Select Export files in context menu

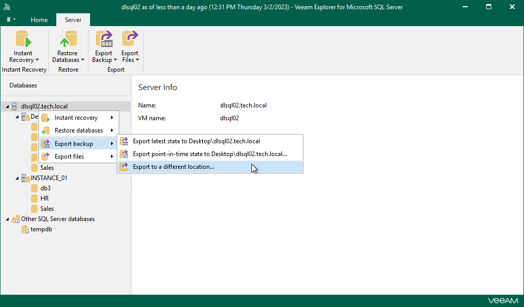pos(79,157)
